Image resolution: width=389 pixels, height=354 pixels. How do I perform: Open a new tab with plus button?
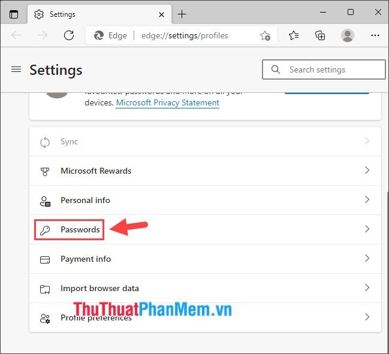pos(182,14)
